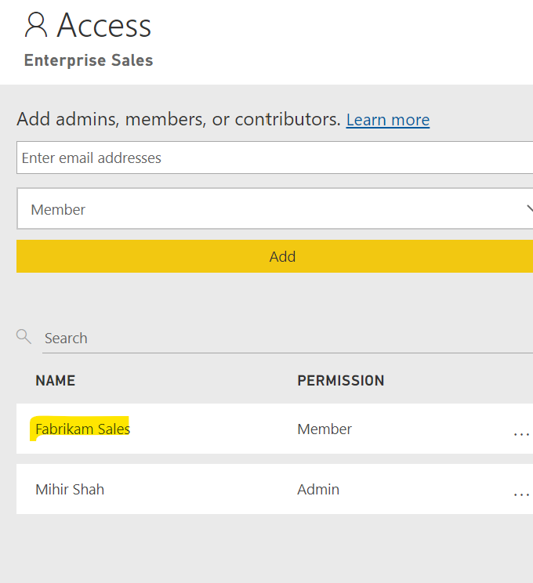The image size is (533, 583).
Task: Click Member permission in Fabrikam Sales row
Action: pos(325,429)
